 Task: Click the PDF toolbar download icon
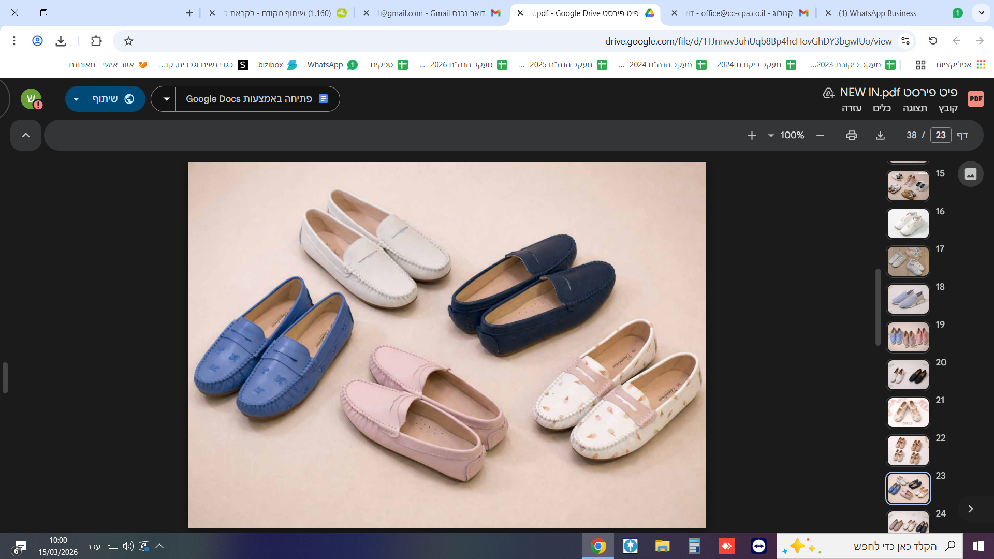point(880,135)
